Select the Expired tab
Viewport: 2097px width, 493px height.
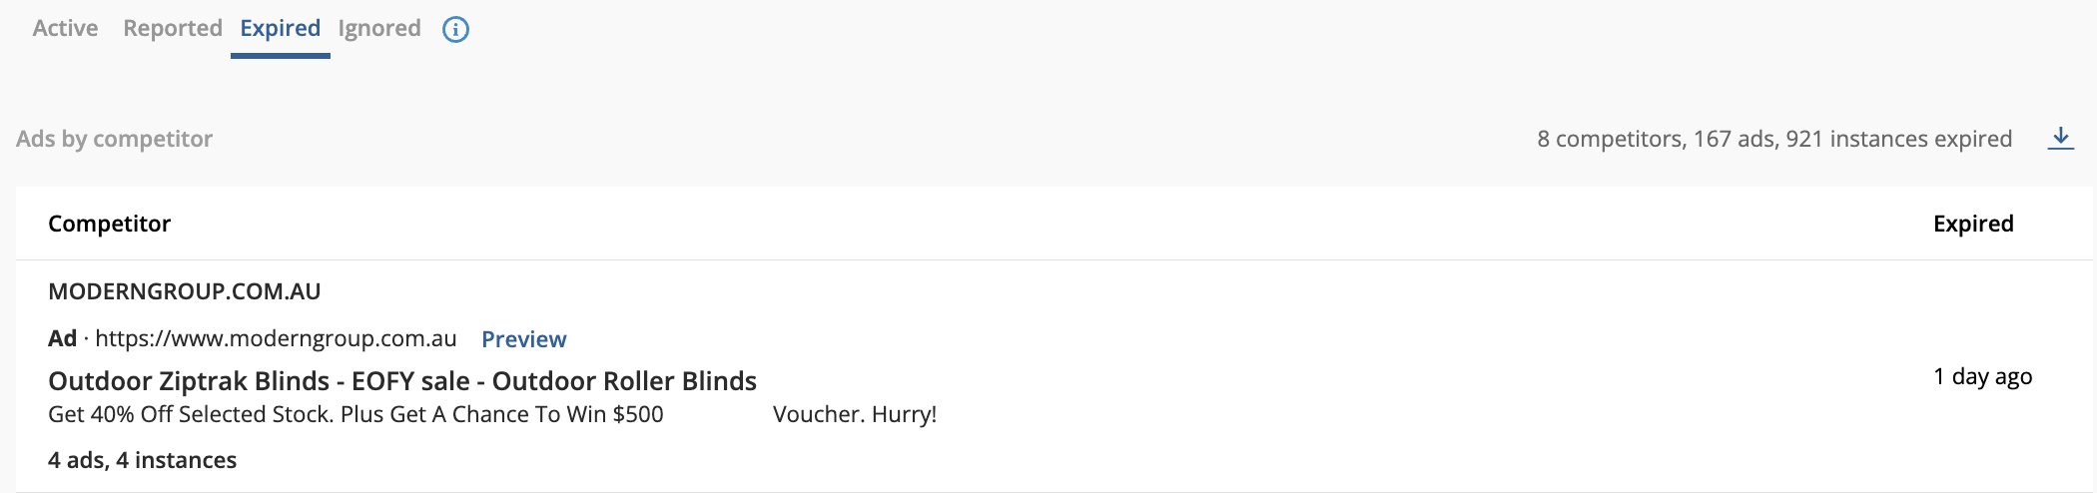(x=280, y=28)
